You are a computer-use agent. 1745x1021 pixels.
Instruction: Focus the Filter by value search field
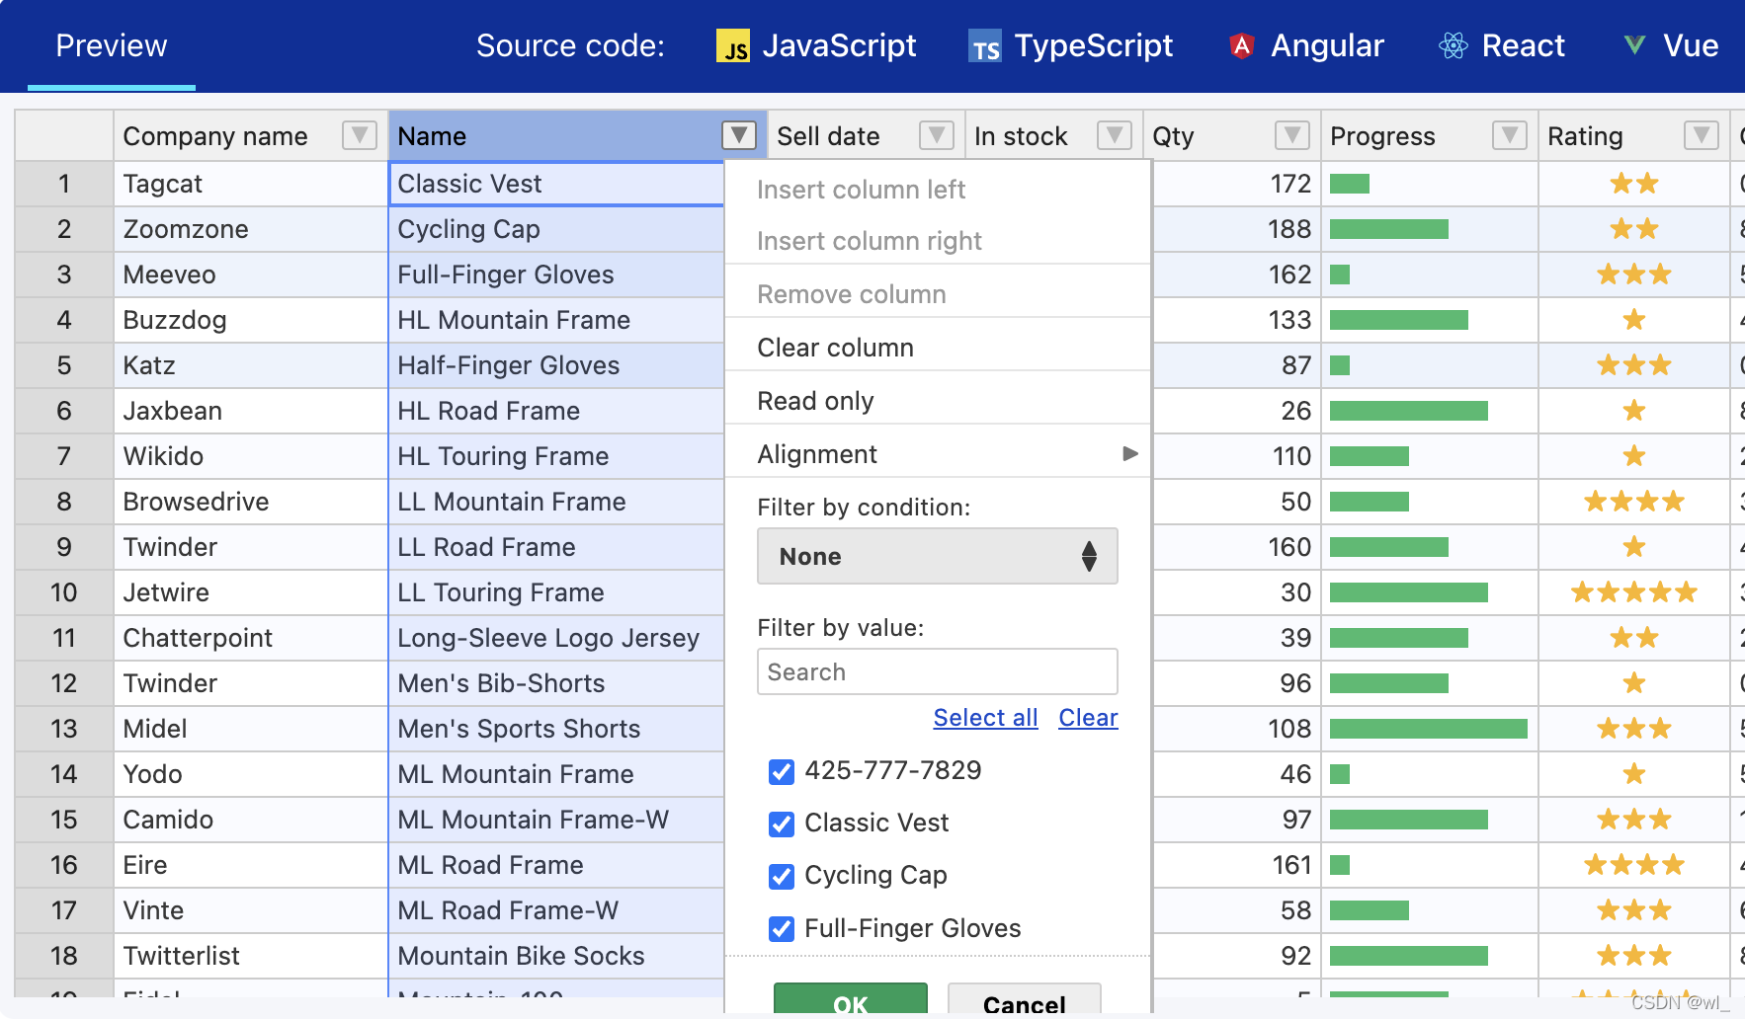pyautogui.click(x=937, y=672)
